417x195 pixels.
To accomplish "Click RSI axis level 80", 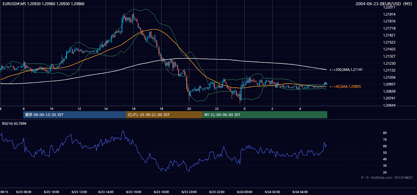I will click(x=385, y=133).
